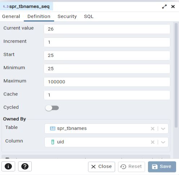Click the table icon next to spr_tbnames
Viewport: 179px width, 175px height.
pyautogui.click(x=53, y=129)
